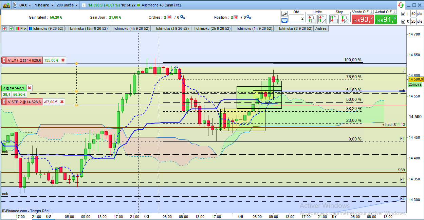This screenshot has height=220, width=424.
Task: Toggle the Ichimoku (4h 9 26 52) checkbox
Action: tap(111, 28)
